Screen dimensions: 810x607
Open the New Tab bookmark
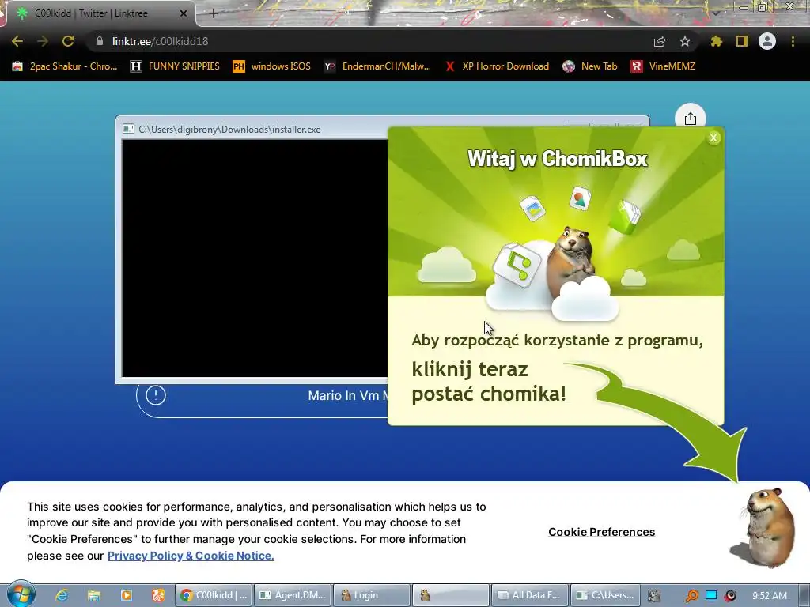click(x=590, y=66)
